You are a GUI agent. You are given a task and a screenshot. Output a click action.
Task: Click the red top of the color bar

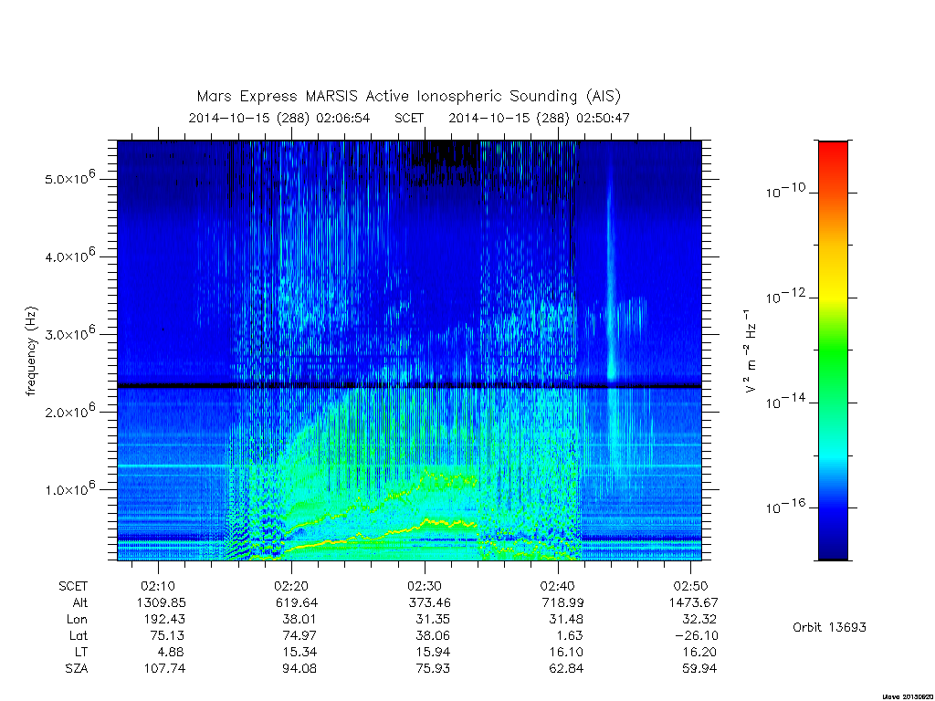pyautogui.click(x=833, y=158)
